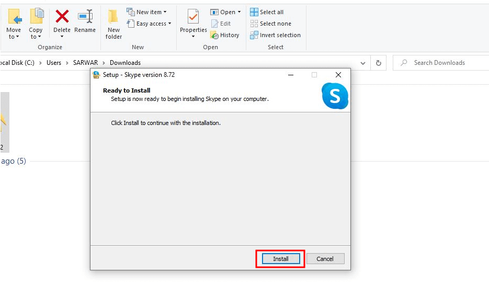Click Downloads in the address breadcrumb

[x=125, y=63]
